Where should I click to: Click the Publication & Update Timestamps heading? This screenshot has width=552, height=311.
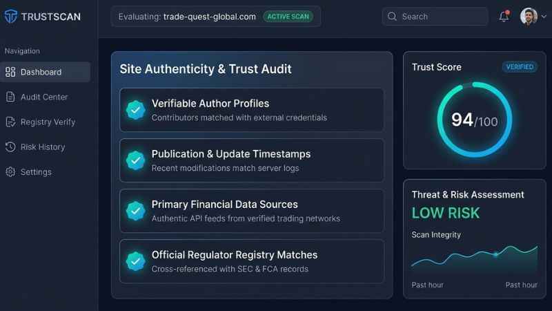click(231, 154)
